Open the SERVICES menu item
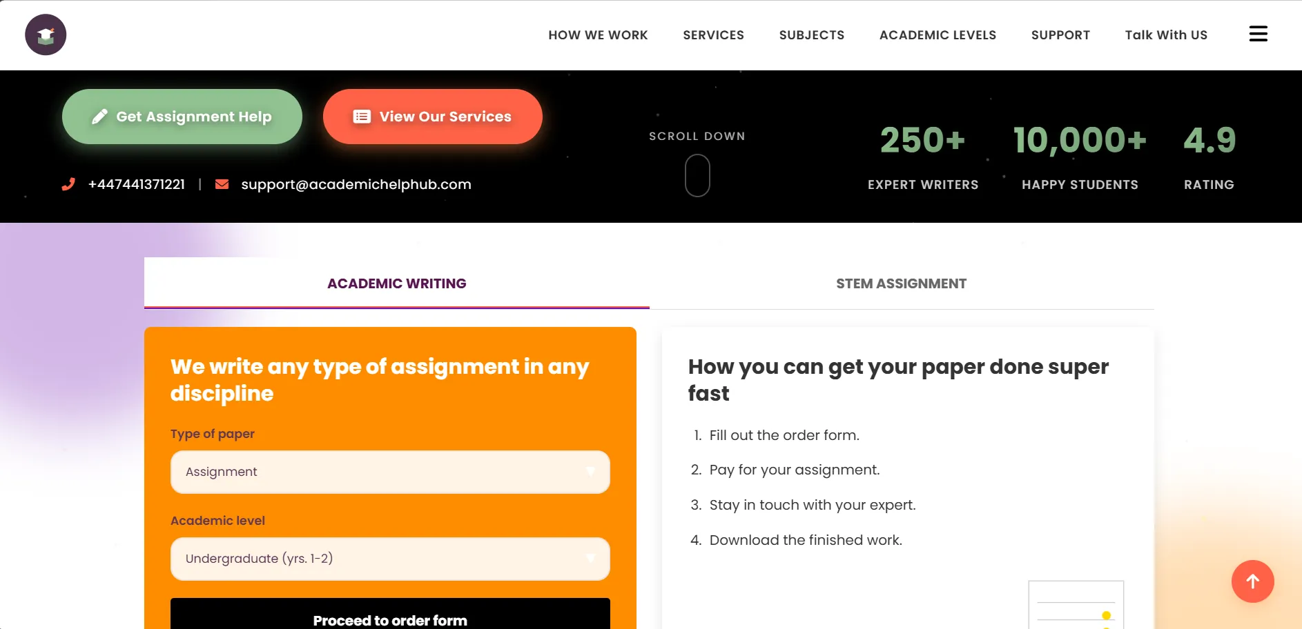This screenshot has width=1302, height=629. pyautogui.click(x=713, y=35)
